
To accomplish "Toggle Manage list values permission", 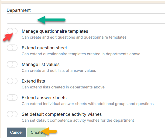I will point(12,64).
